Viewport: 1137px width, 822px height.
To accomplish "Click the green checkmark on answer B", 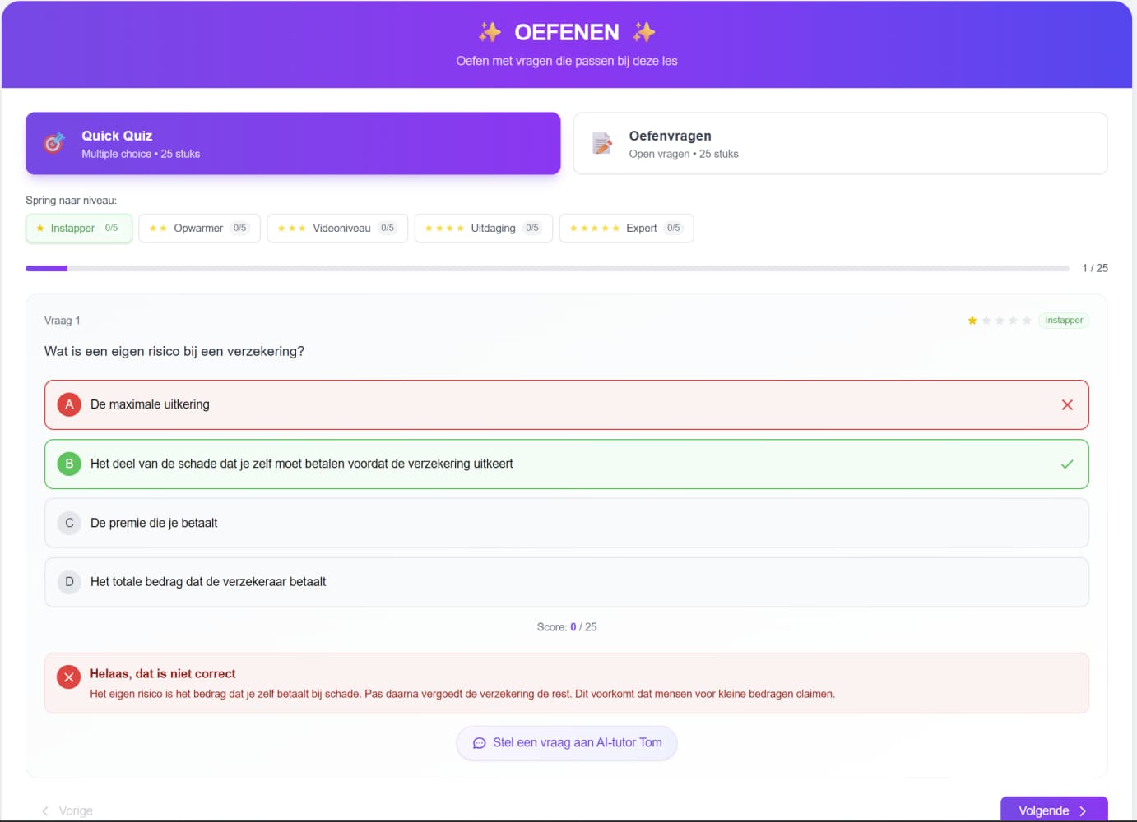I will pos(1067,464).
